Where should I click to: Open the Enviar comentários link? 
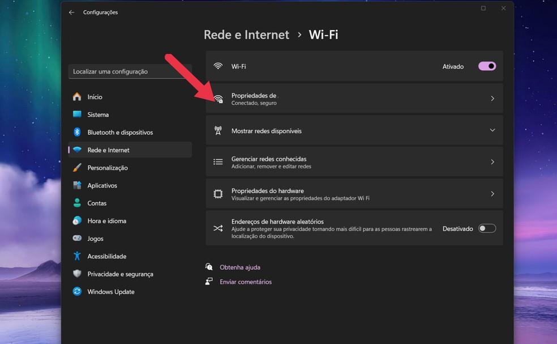[246, 282]
